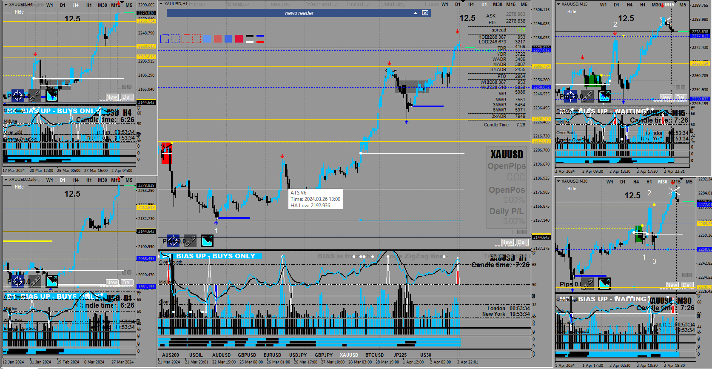
Task: Click Del button on the XAUUSD,M30 chart
Action: click(687, 285)
